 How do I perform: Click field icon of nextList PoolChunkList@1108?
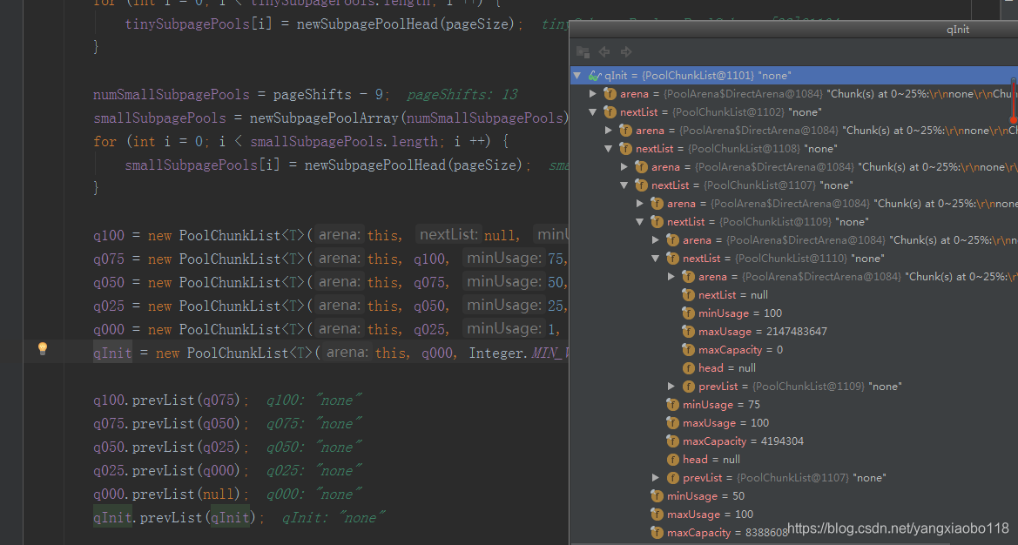(x=626, y=149)
